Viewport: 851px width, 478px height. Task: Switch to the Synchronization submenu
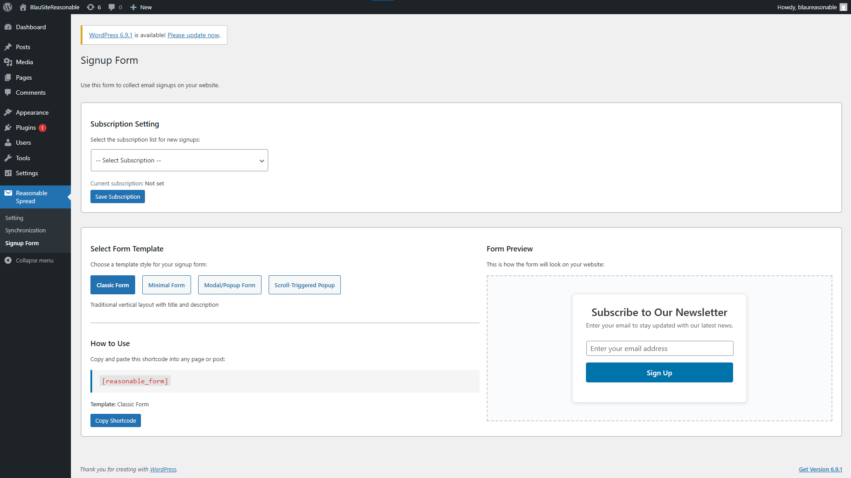pos(25,230)
